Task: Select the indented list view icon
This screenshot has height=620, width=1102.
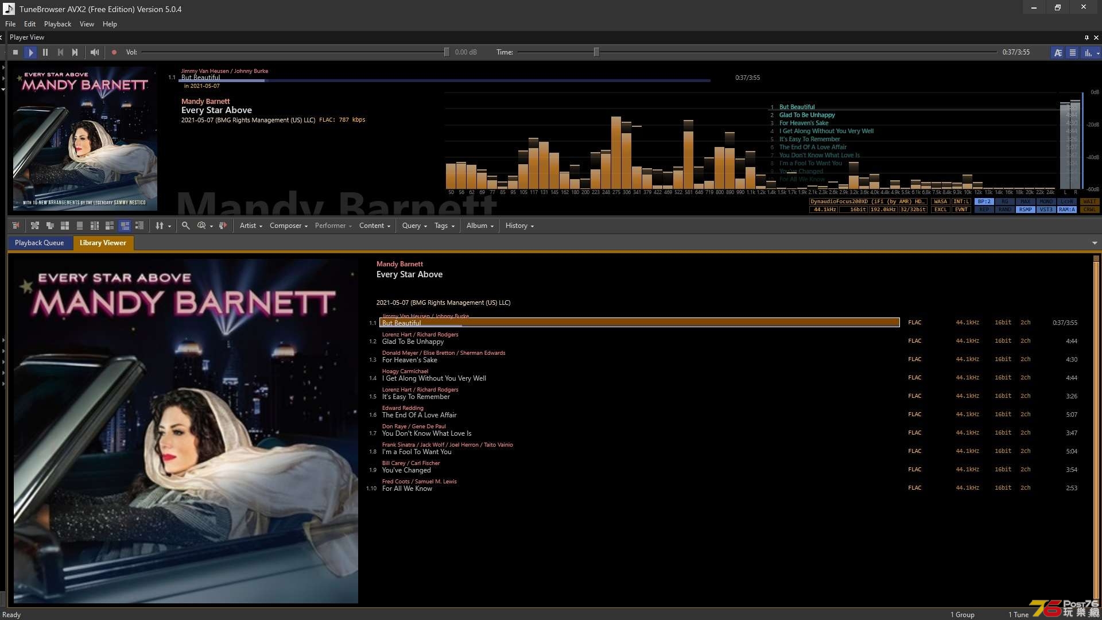Action: point(139,226)
